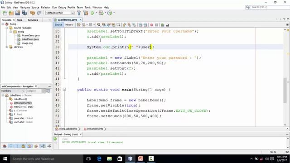Switch to the History view button
The height and width of the screenshot is (163, 290).
(x=69, y=25)
